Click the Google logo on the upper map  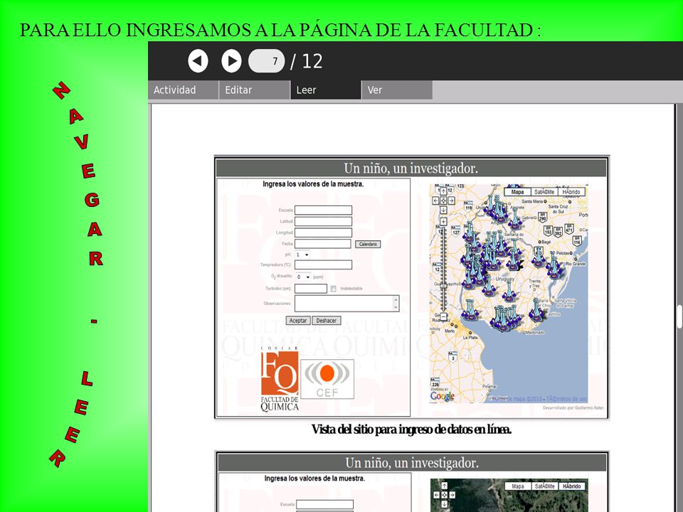442,395
